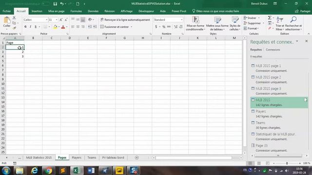Select the MLB 2015 page 1 query
Image resolution: width=312 pixels, height=175 pixels.
click(279, 68)
